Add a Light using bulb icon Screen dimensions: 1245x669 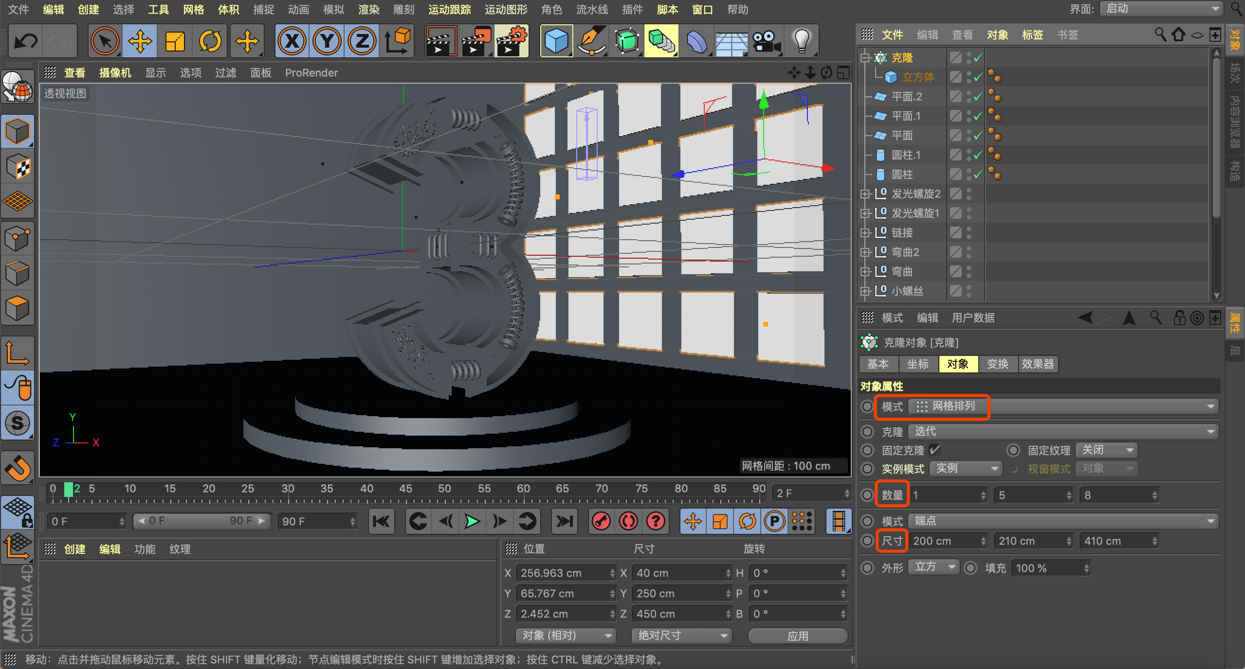[x=801, y=41]
